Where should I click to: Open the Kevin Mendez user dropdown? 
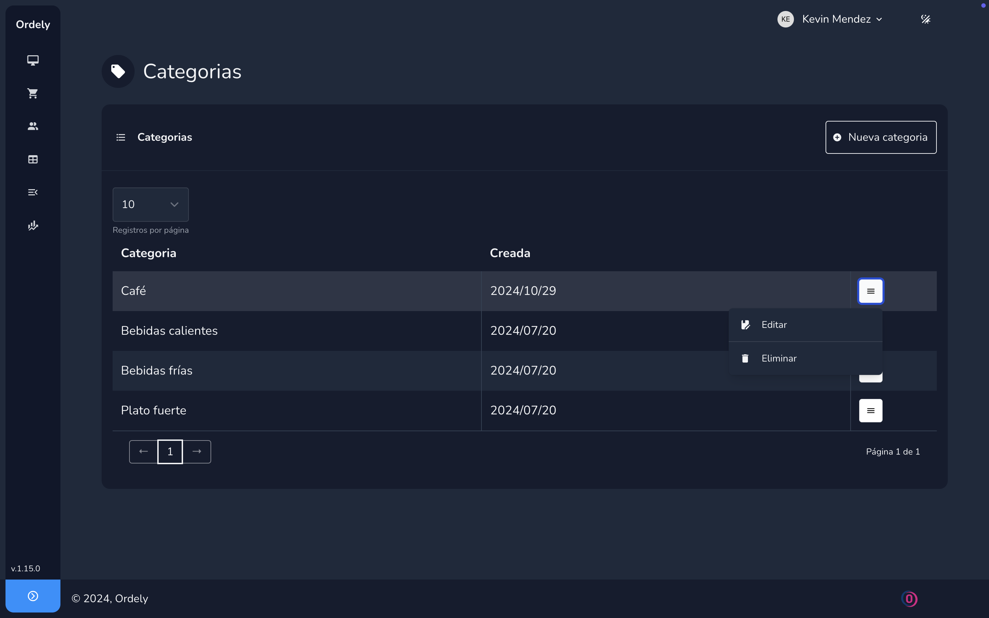pos(842,19)
